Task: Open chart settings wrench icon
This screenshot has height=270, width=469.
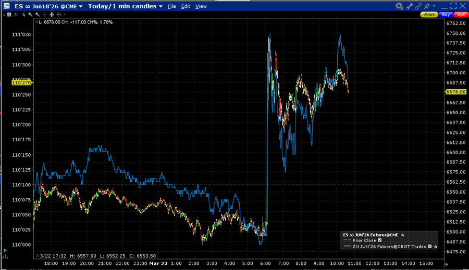Action: [410, 6]
